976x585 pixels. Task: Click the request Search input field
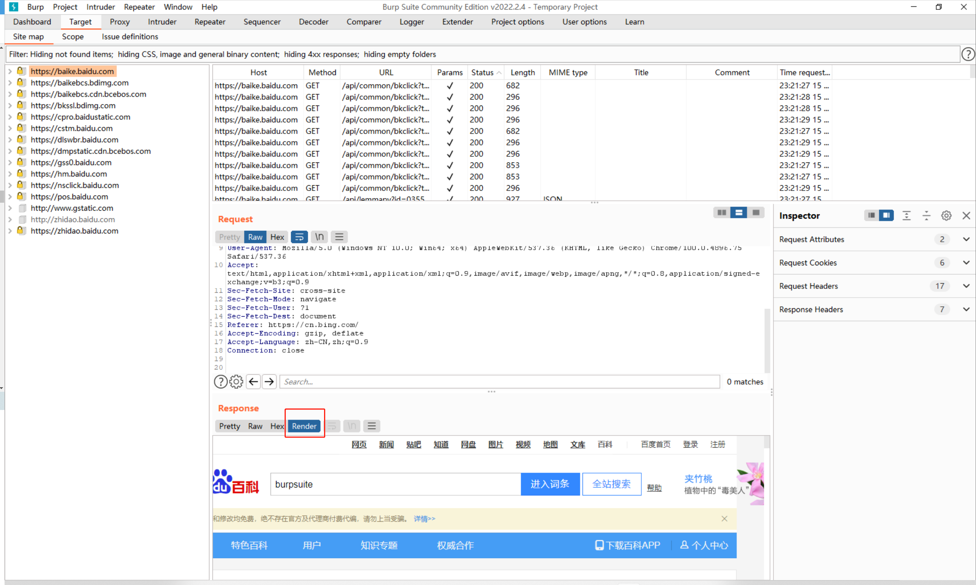point(499,382)
